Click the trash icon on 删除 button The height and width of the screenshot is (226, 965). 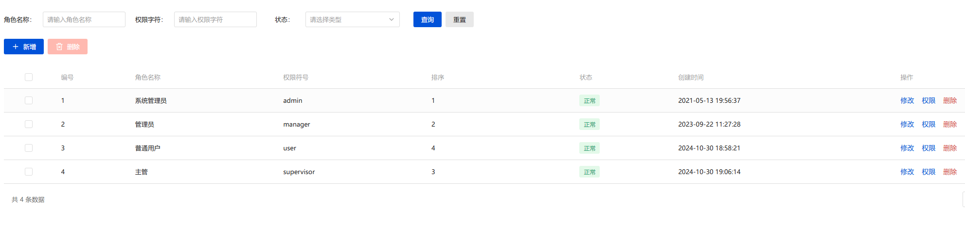point(59,47)
